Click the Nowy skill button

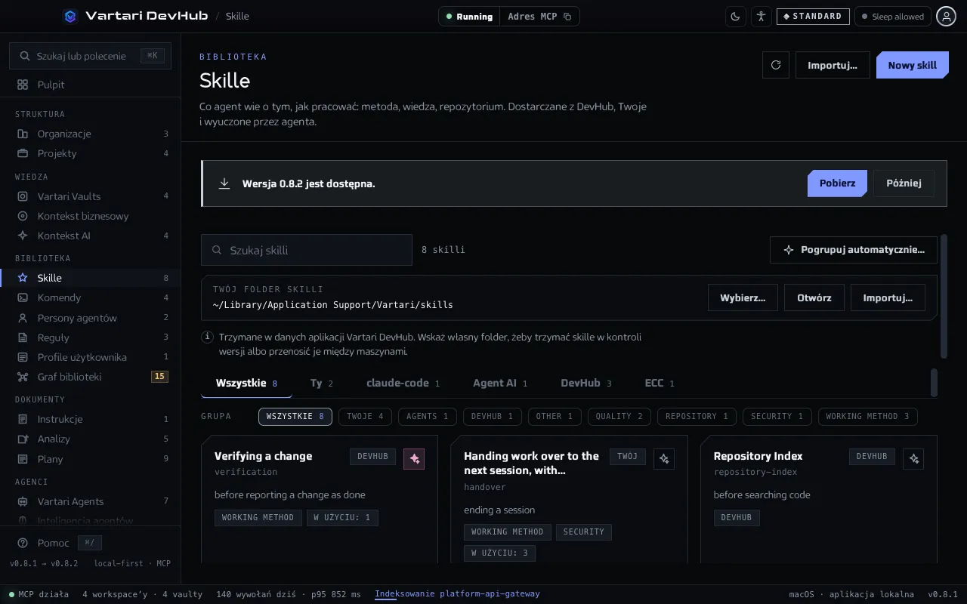tap(912, 65)
